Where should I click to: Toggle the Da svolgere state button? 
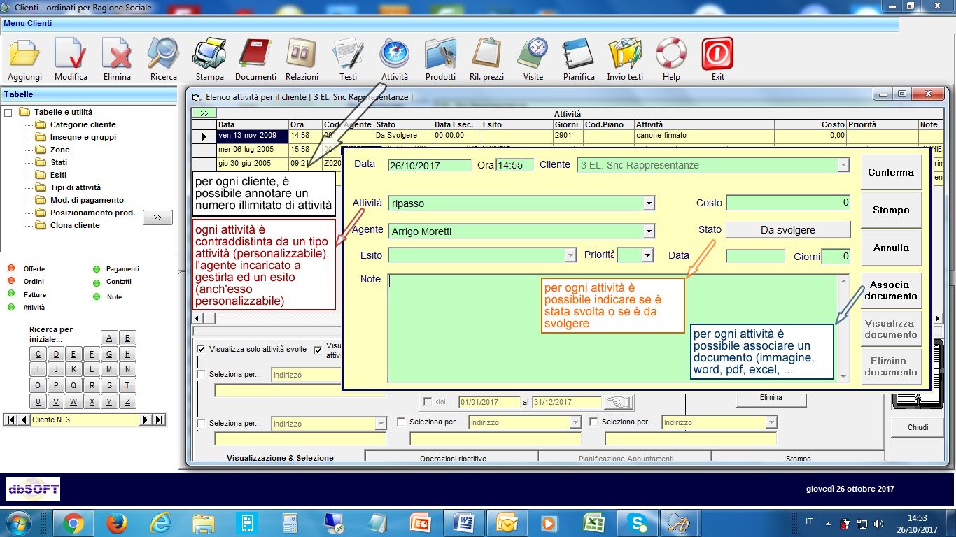click(787, 230)
